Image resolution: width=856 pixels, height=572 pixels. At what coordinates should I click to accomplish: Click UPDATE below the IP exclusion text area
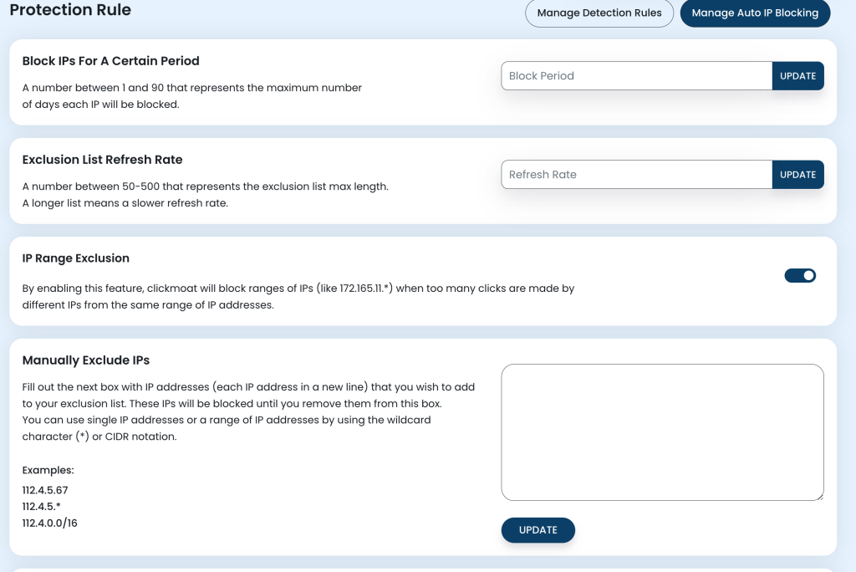point(538,530)
